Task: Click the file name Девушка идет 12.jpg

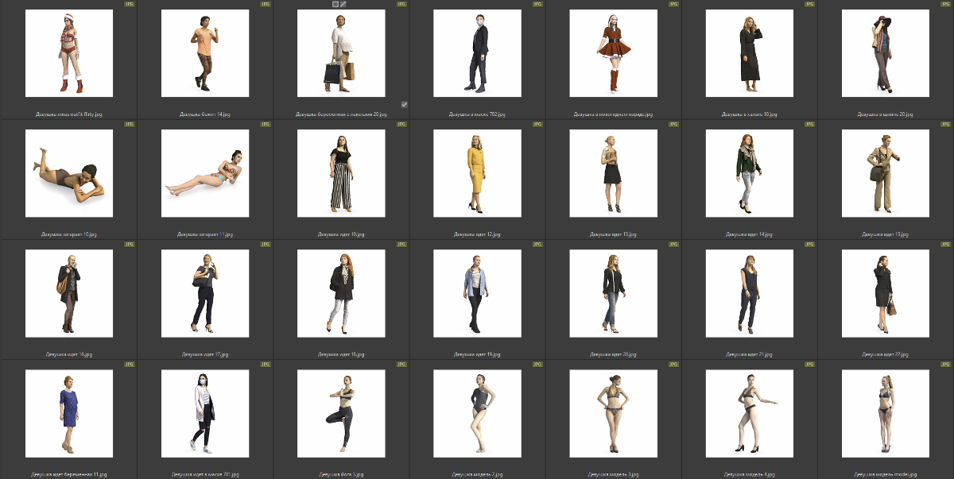Action: (477, 234)
